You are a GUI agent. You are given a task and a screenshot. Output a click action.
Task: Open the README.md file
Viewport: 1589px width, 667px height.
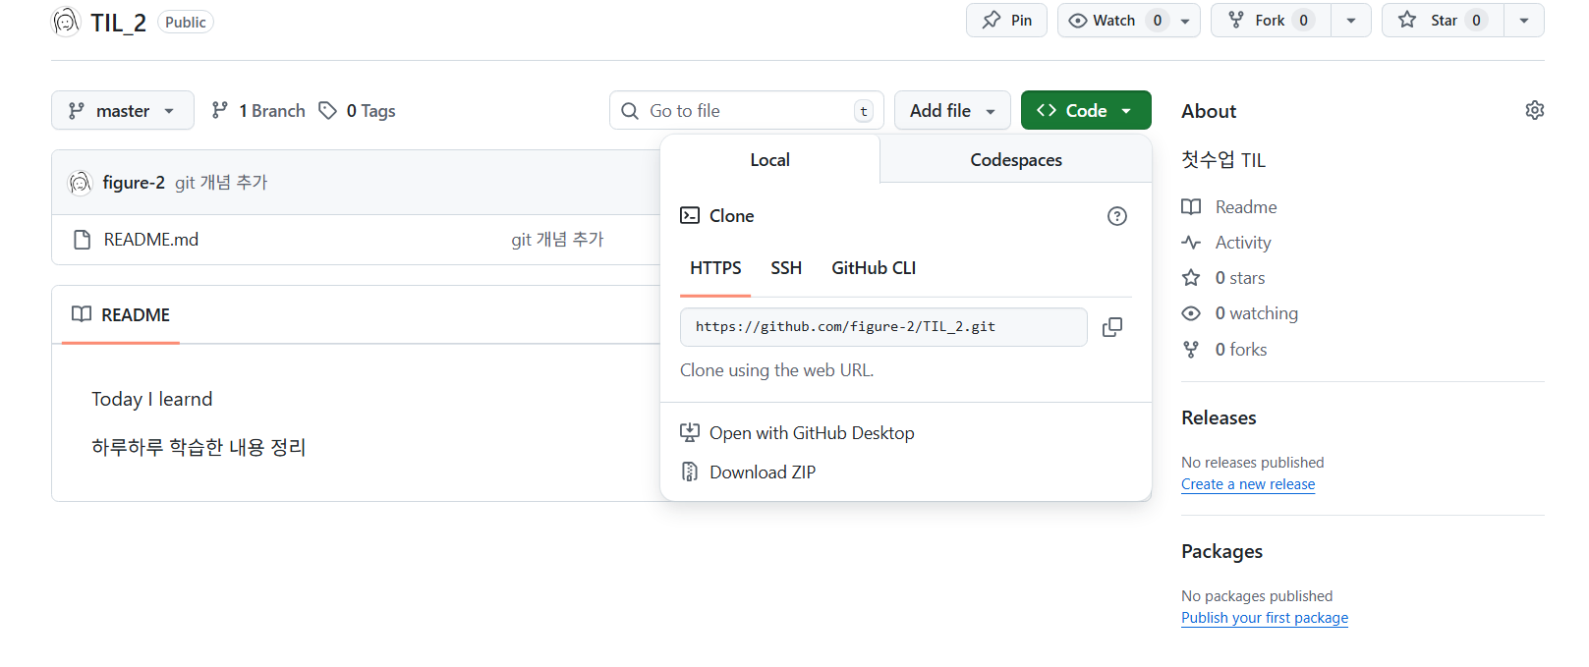tap(151, 240)
